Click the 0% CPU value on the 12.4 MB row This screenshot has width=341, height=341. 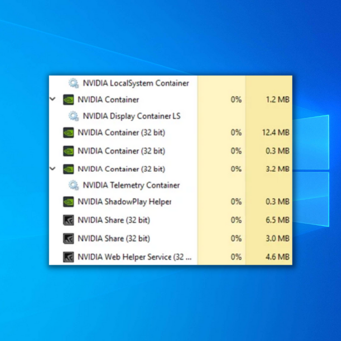click(236, 133)
